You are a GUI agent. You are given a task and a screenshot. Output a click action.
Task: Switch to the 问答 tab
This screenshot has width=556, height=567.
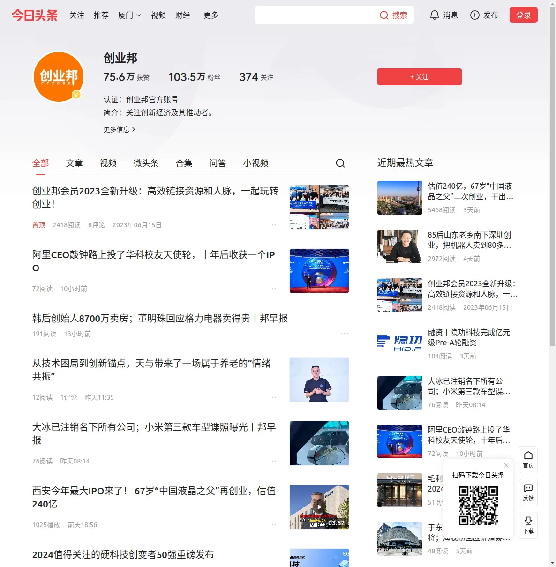coord(218,163)
